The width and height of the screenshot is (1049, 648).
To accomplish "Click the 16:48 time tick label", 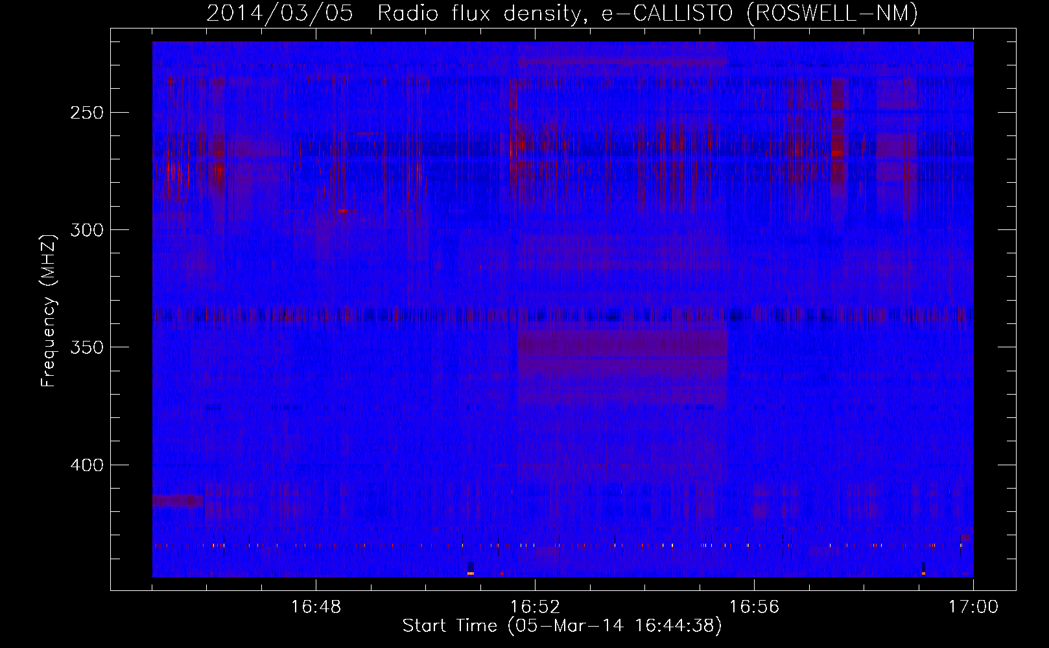I will pos(316,607).
